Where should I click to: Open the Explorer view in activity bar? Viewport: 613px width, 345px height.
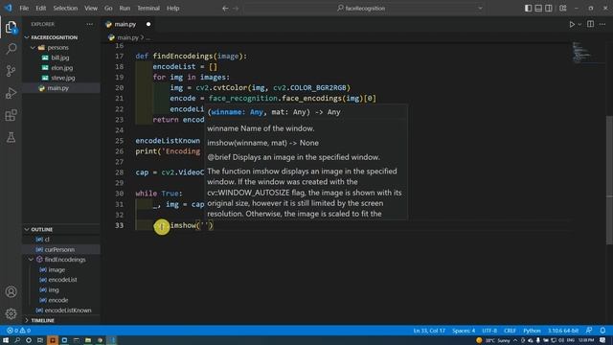[x=11, y=28]
